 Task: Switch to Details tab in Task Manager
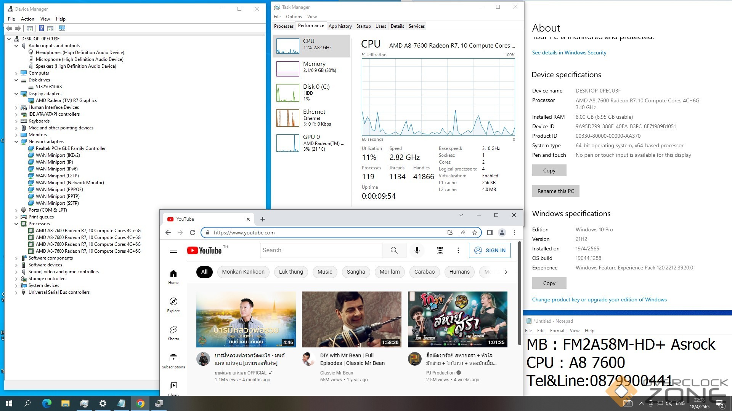click(397, 26)
